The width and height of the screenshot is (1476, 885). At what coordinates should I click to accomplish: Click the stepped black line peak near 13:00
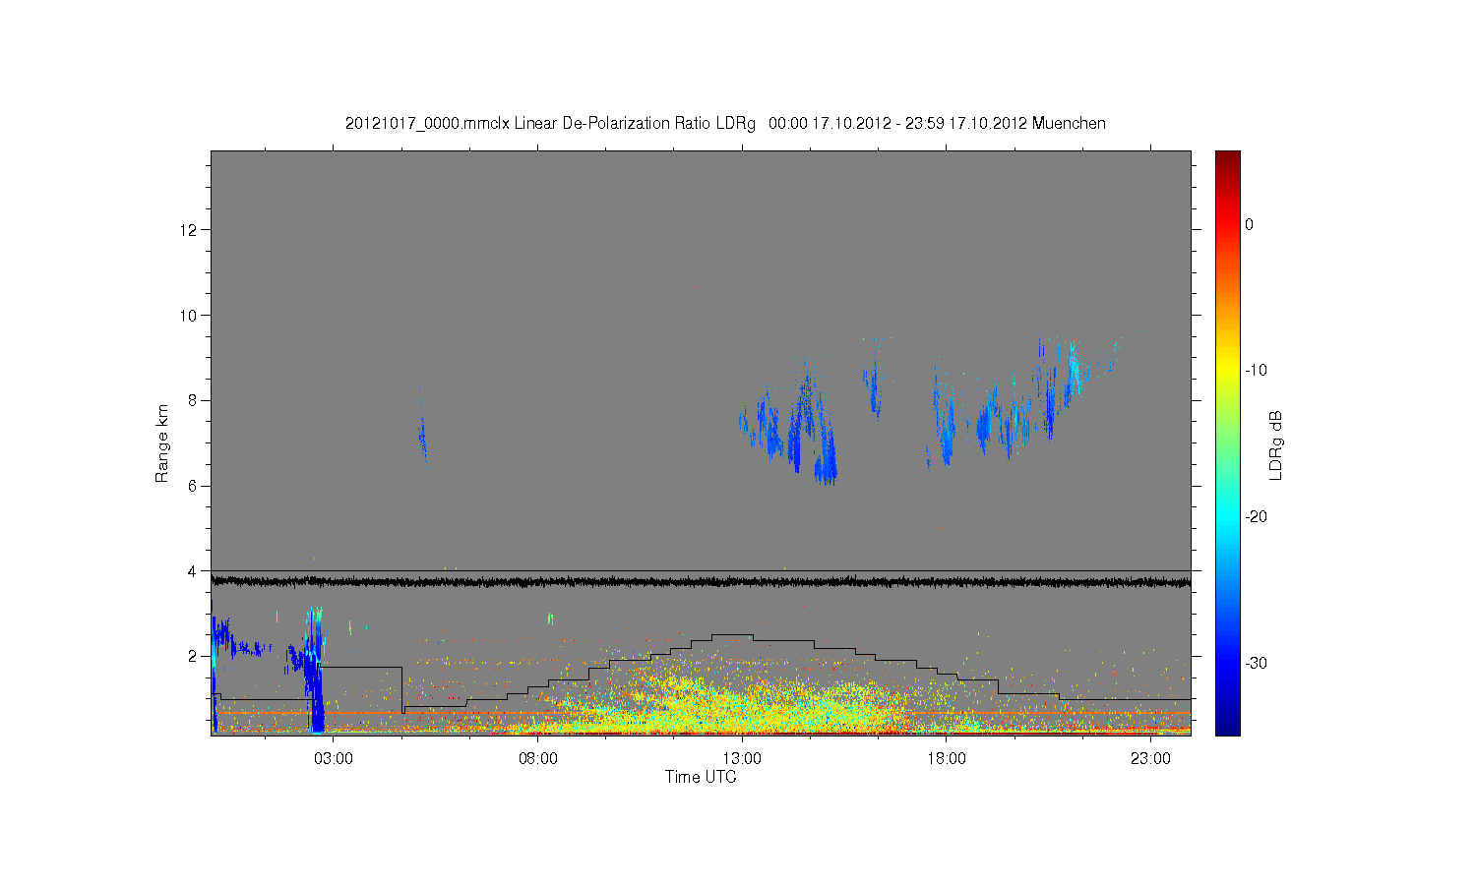(x=733, y=635)
